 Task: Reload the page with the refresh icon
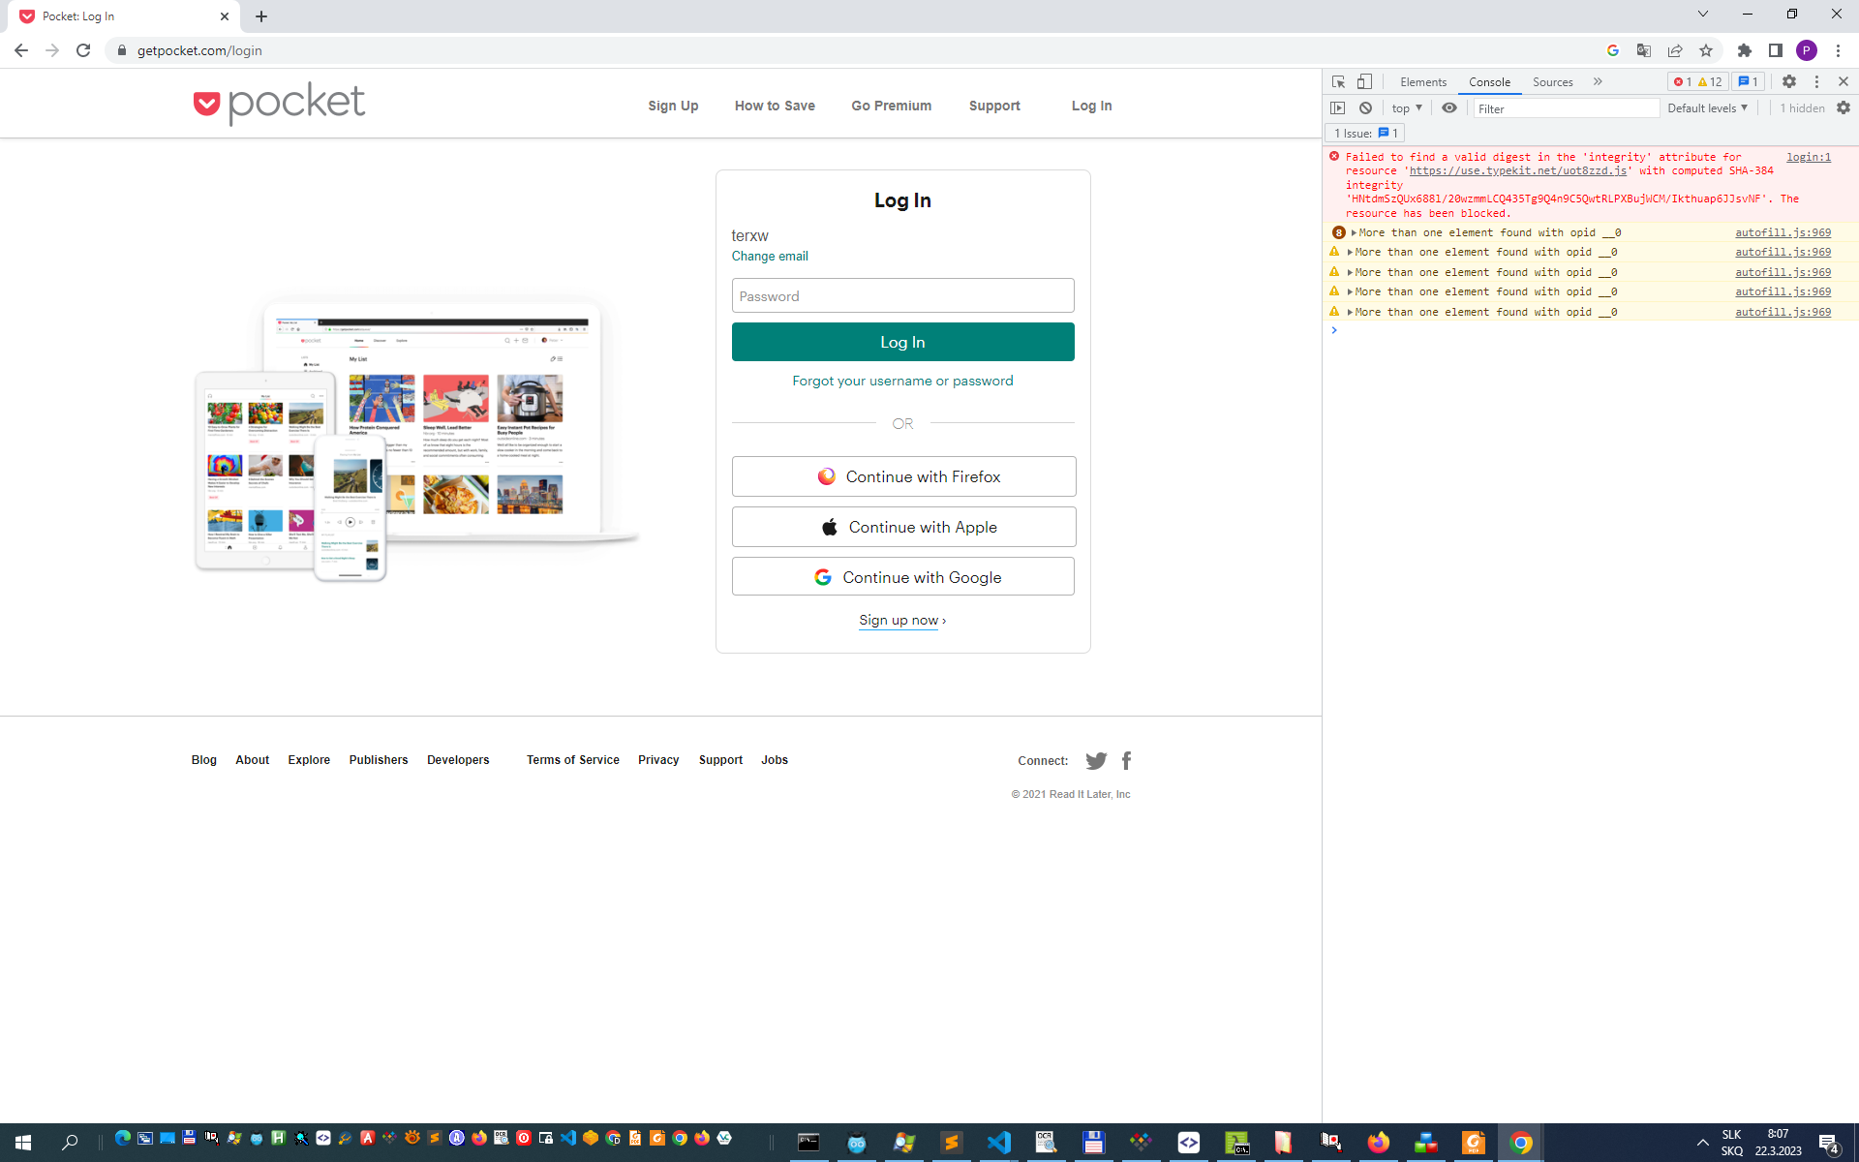point(83,50)
